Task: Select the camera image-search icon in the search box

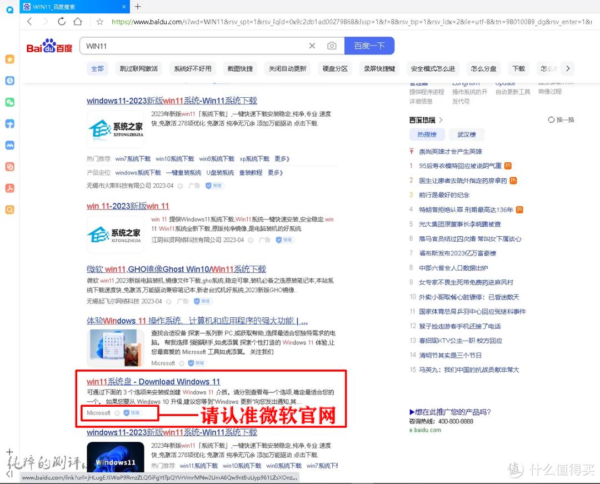Action: 332,46
